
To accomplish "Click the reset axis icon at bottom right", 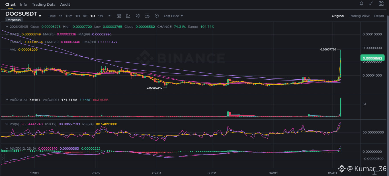I will [375, 173].
